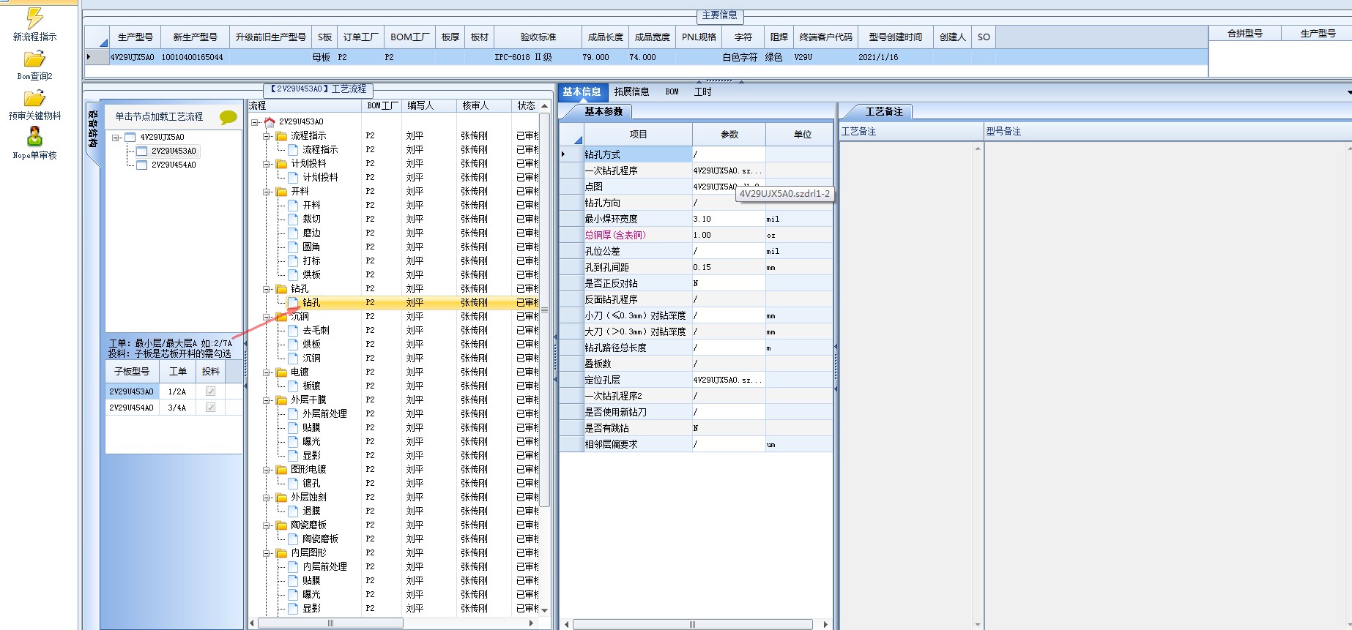Image resolution: width=1352 pixels, height=630 pixels.
Task: Click the 开料 folder icon
Action: [281, 191]
